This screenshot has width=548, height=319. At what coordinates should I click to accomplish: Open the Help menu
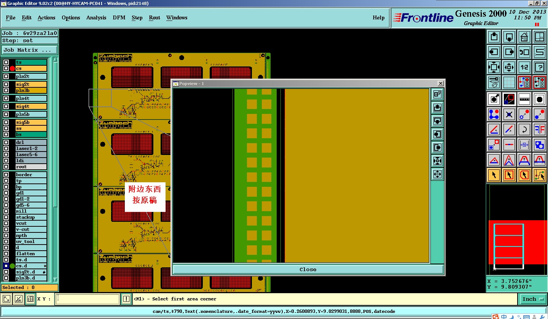click(378, 17)
